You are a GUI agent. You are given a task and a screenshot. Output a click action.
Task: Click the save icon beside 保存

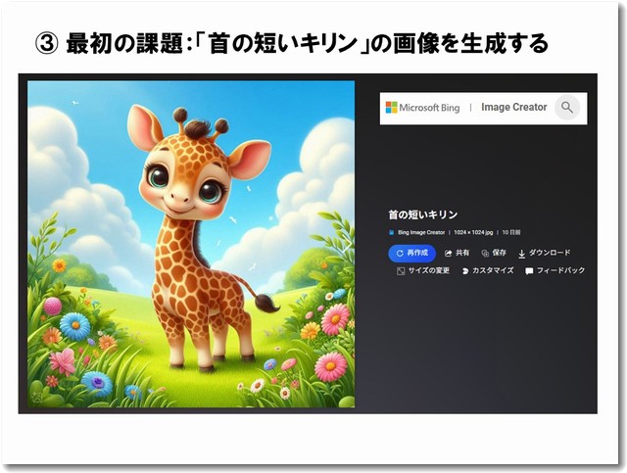485,253
